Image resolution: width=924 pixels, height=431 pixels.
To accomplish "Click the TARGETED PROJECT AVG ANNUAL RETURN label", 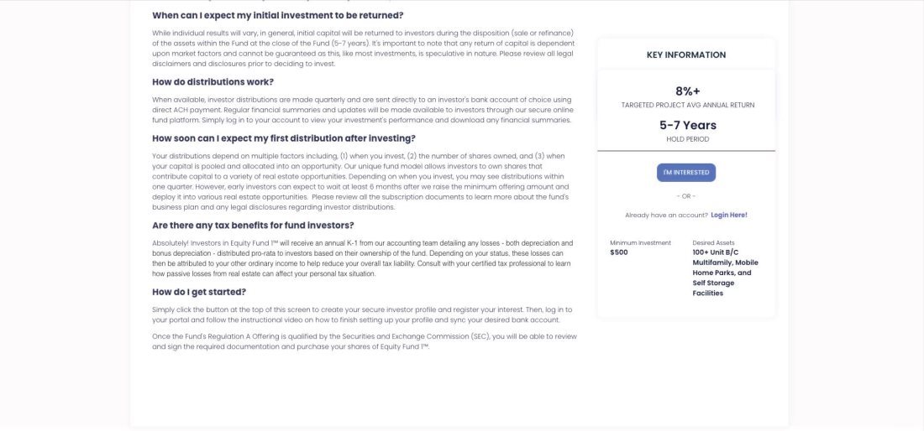I will [687, 106].
